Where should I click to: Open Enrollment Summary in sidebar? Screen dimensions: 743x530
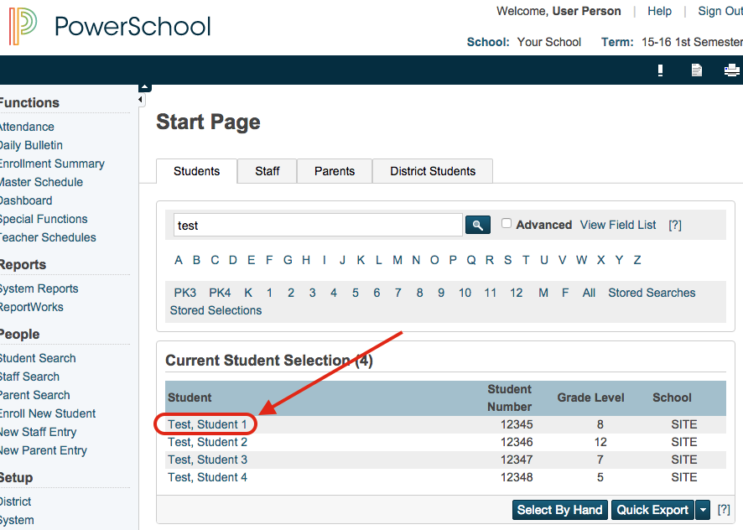click(x=52, y=164)
